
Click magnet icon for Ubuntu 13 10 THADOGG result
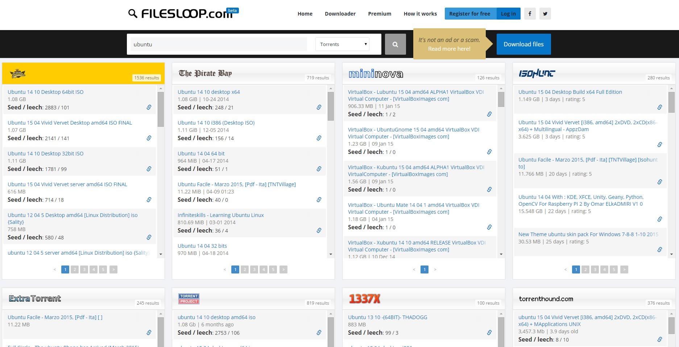(x=489, y=333)
